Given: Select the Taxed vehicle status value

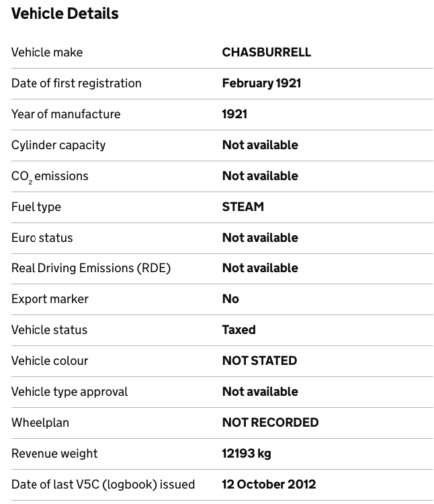Looking at the screenshot, I should 238,330.
